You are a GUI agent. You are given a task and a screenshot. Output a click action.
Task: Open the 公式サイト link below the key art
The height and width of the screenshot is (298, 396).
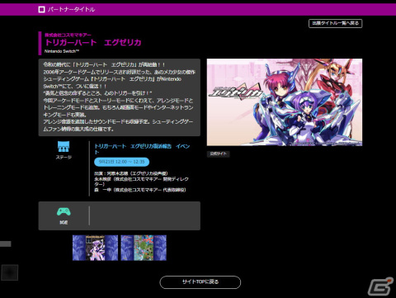click(218, 154)
